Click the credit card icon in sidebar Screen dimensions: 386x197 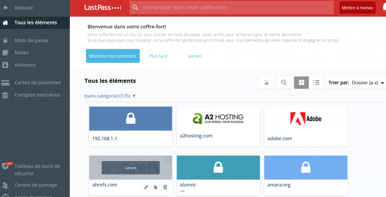point(5,83)
